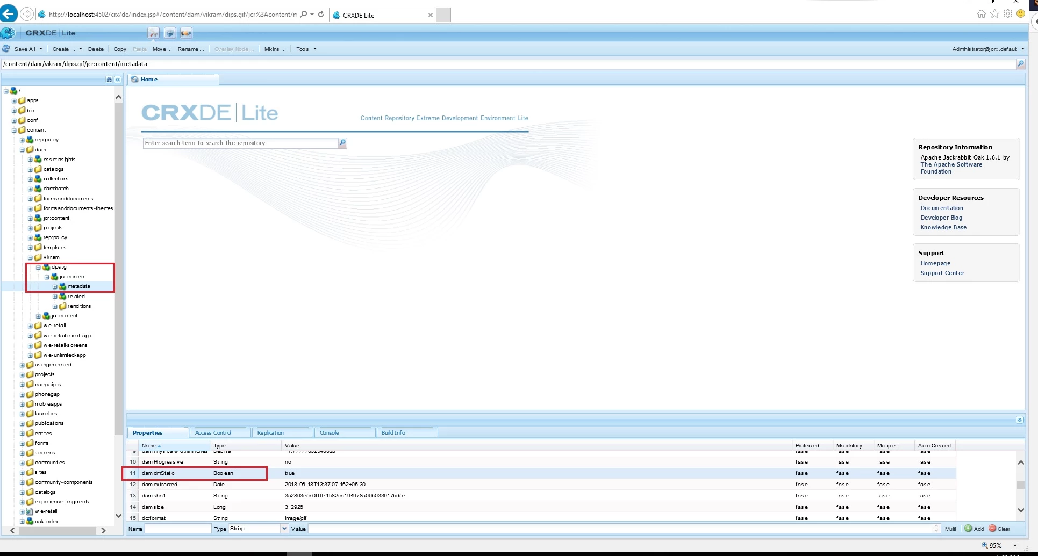The image size is (1038, 556).
Task: Select the dam:dmStatic property row
Action: [x=541, y=473]
